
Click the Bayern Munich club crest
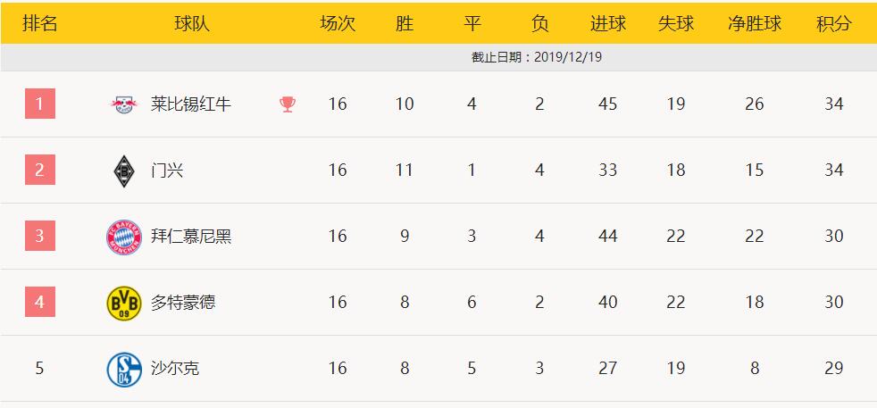tap(123, 237)
